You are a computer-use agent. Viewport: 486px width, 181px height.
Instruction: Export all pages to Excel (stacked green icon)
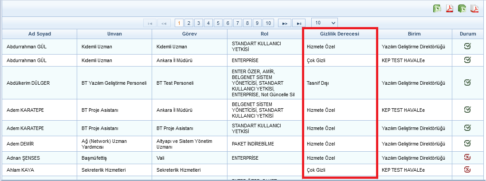(x=462, y=9)
